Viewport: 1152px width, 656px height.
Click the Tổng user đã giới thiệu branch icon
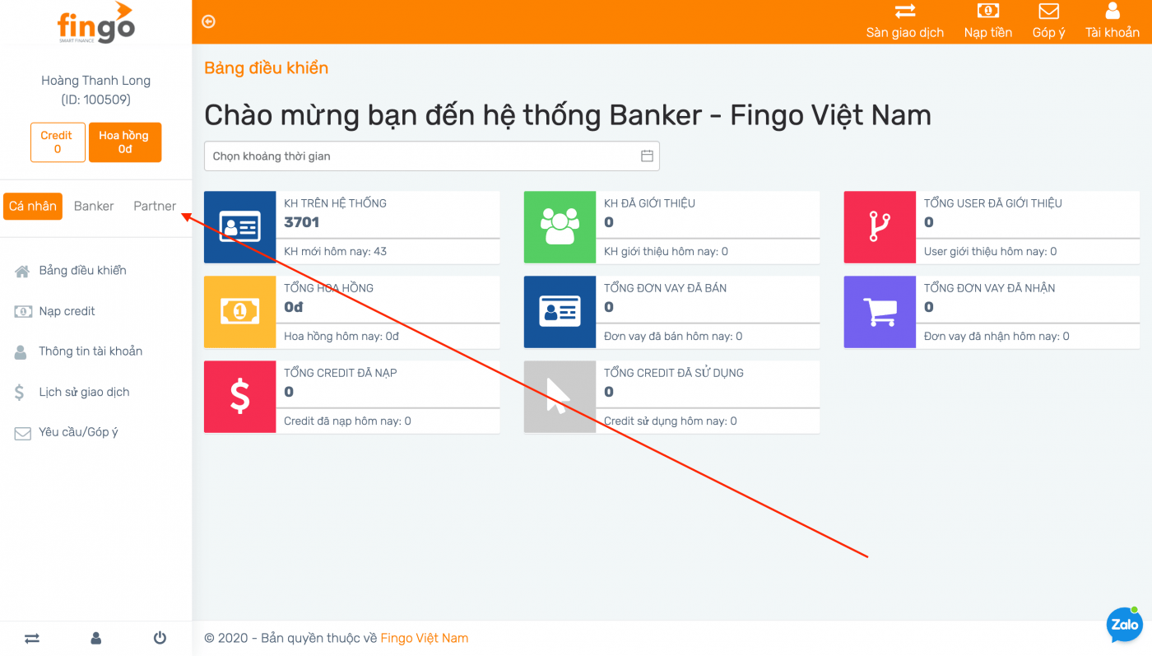coord(880,227)
